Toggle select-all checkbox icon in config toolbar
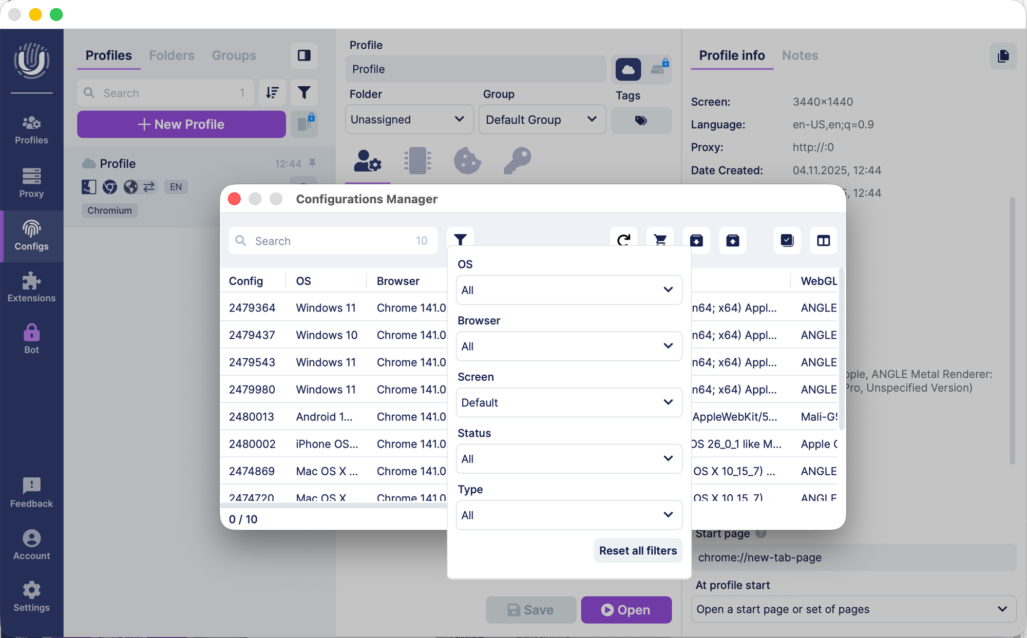 [x=787, y=240]
